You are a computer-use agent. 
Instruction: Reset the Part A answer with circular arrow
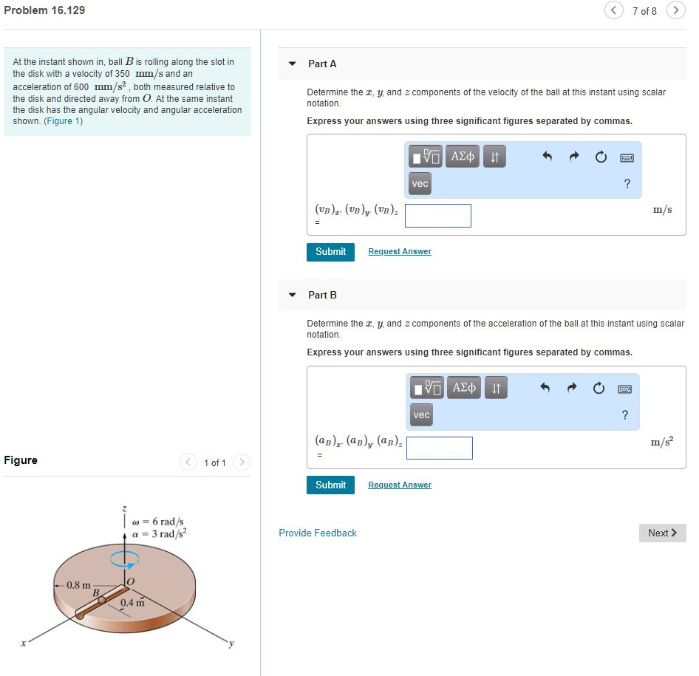600,156
